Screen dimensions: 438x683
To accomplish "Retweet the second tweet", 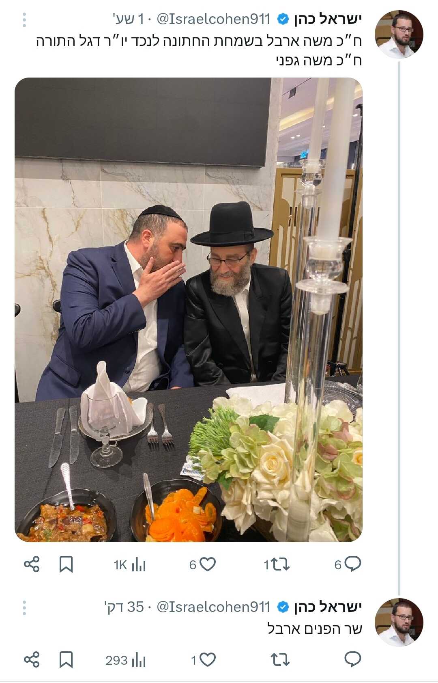I will (x=280, y=660).
